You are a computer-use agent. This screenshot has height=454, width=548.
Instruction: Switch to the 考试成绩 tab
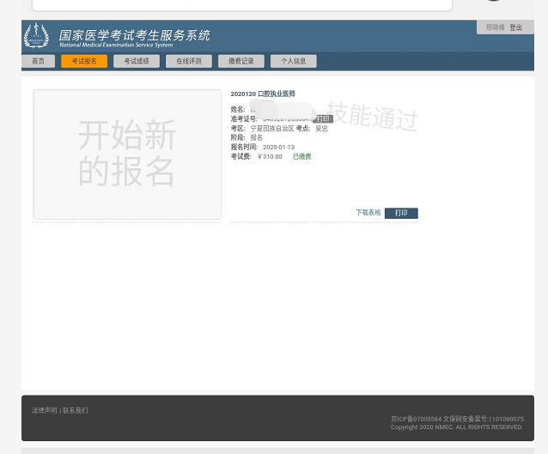coord(137,62)
